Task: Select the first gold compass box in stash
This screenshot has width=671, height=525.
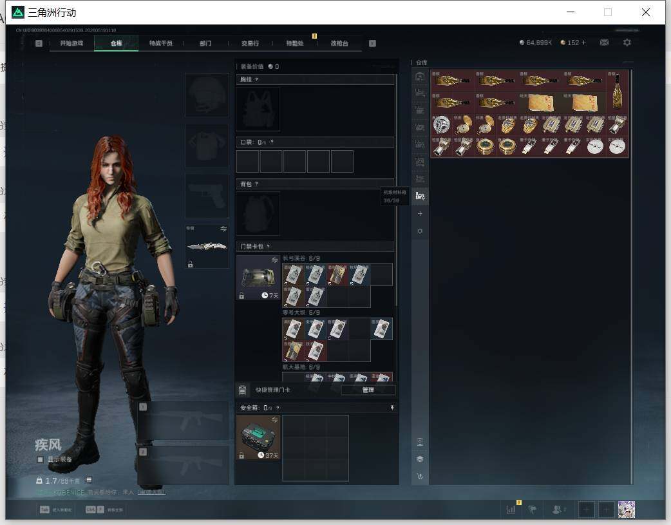Action: click(x=486, y=146)
